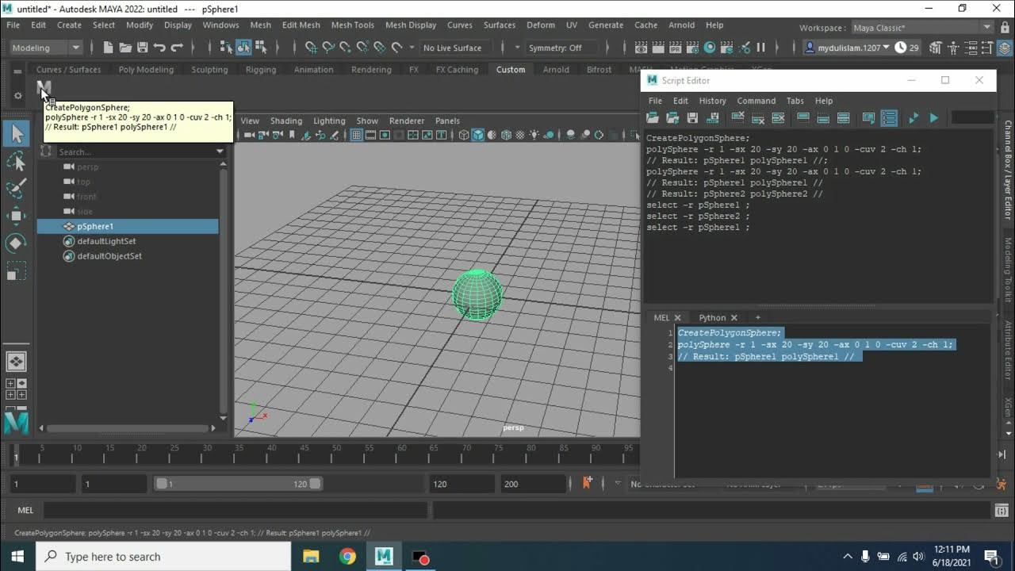Toggle Select by Hierarchy mode
This screenshot has width=1015, height=571.
point(227,48)
